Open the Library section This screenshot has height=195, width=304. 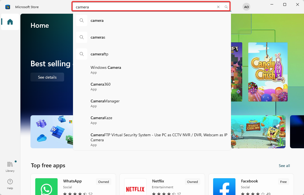[10, 167]
